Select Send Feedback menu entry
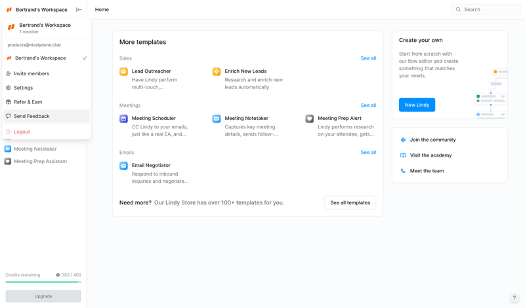 [47, 116]
